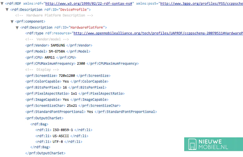
Task: Collapse the rdf:RDF root node triangle
Action: click(2, 4)
